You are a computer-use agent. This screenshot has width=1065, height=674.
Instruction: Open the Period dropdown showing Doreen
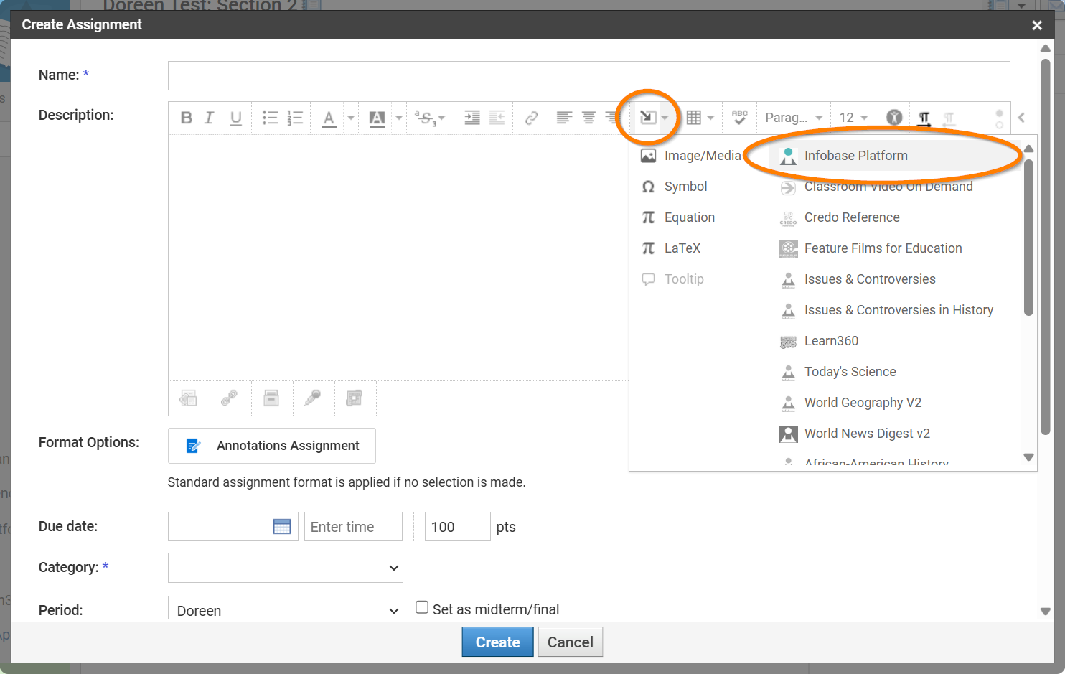(x=286, y=609)
